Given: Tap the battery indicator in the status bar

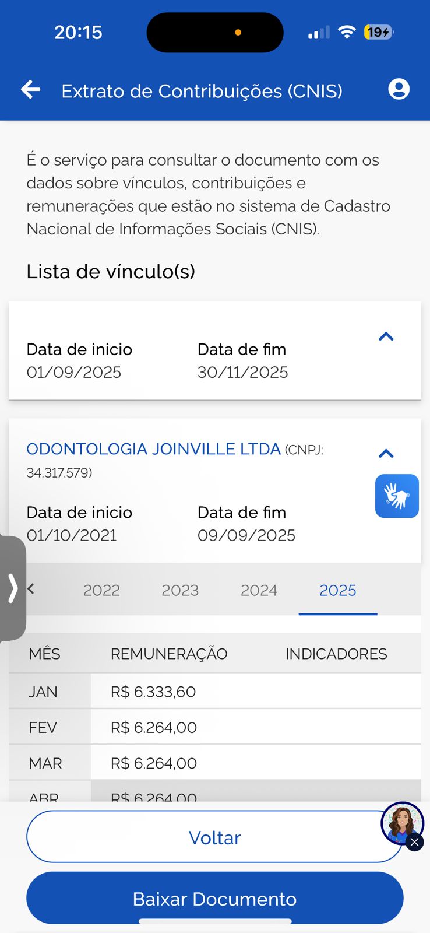Looking at the screenshot, I should click(x=378, y=32).
